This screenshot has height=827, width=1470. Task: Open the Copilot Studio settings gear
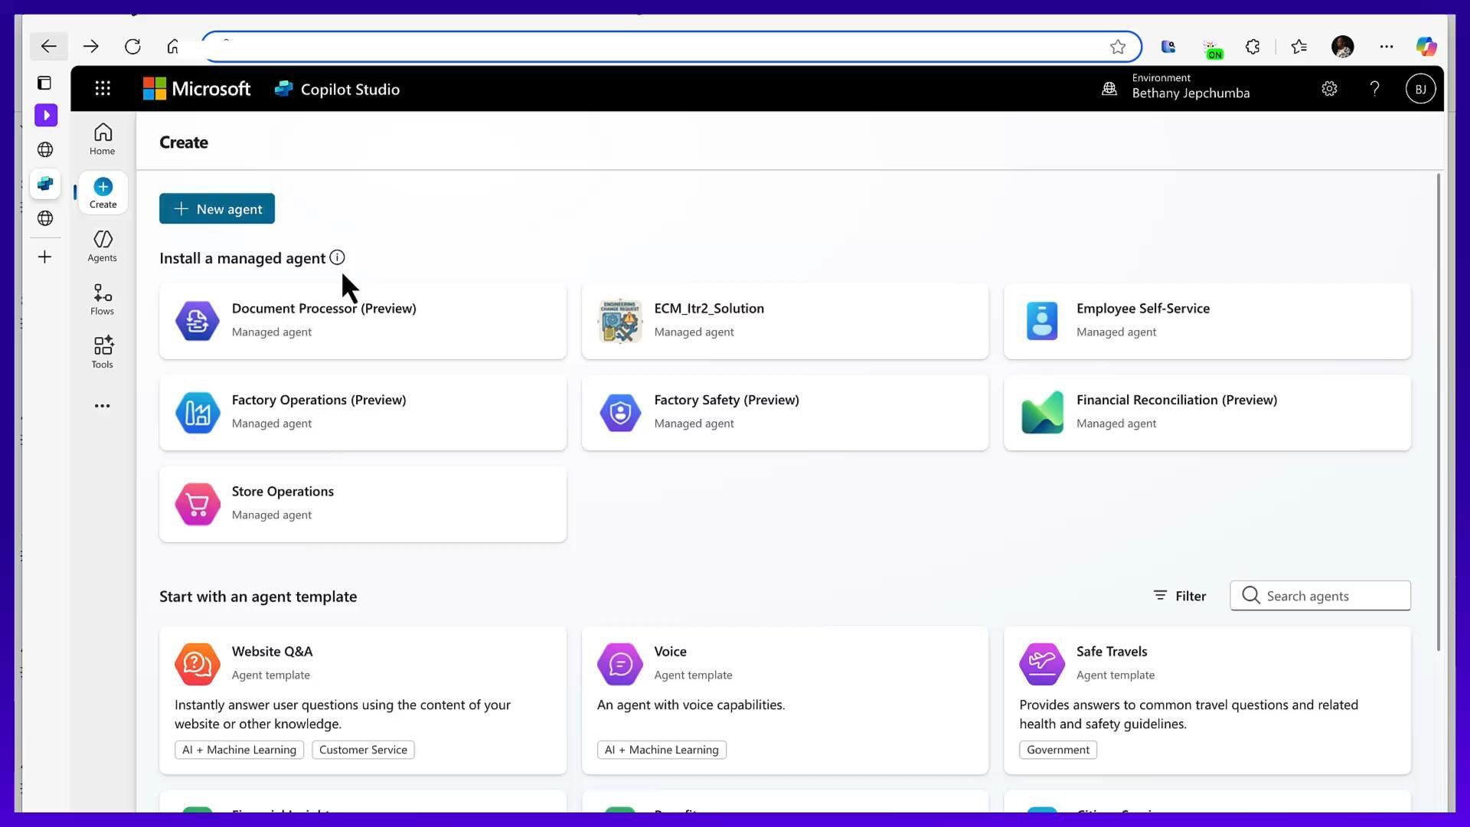tap(1329, 89)
